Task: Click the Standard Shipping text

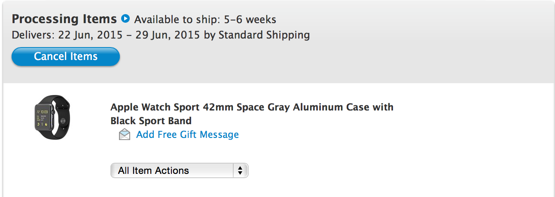Action: (264, 35)
